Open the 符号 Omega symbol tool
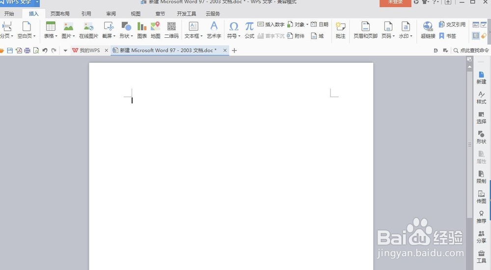Image resolution: width=491 pixels, height=270 pixels. point(234,27)
